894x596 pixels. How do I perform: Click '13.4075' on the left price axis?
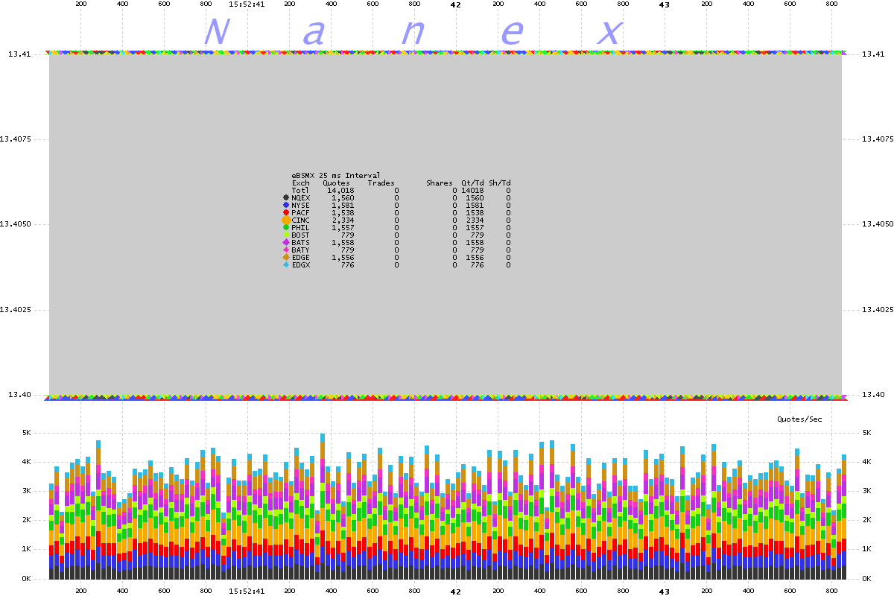[x=15, y=139]
